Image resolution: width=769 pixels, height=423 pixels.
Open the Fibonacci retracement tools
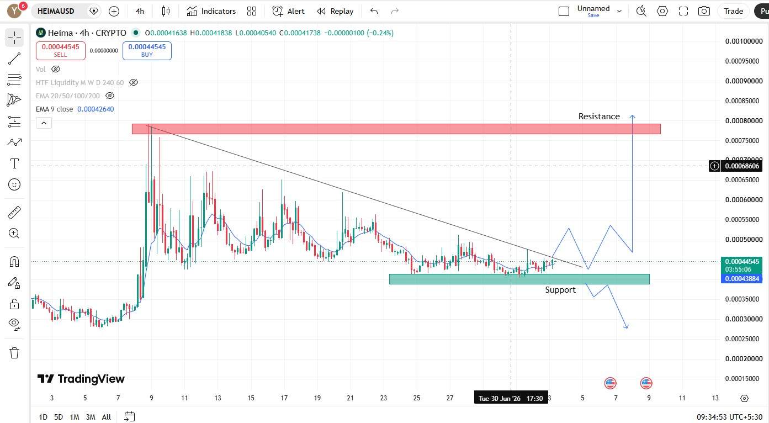[15, 79]
